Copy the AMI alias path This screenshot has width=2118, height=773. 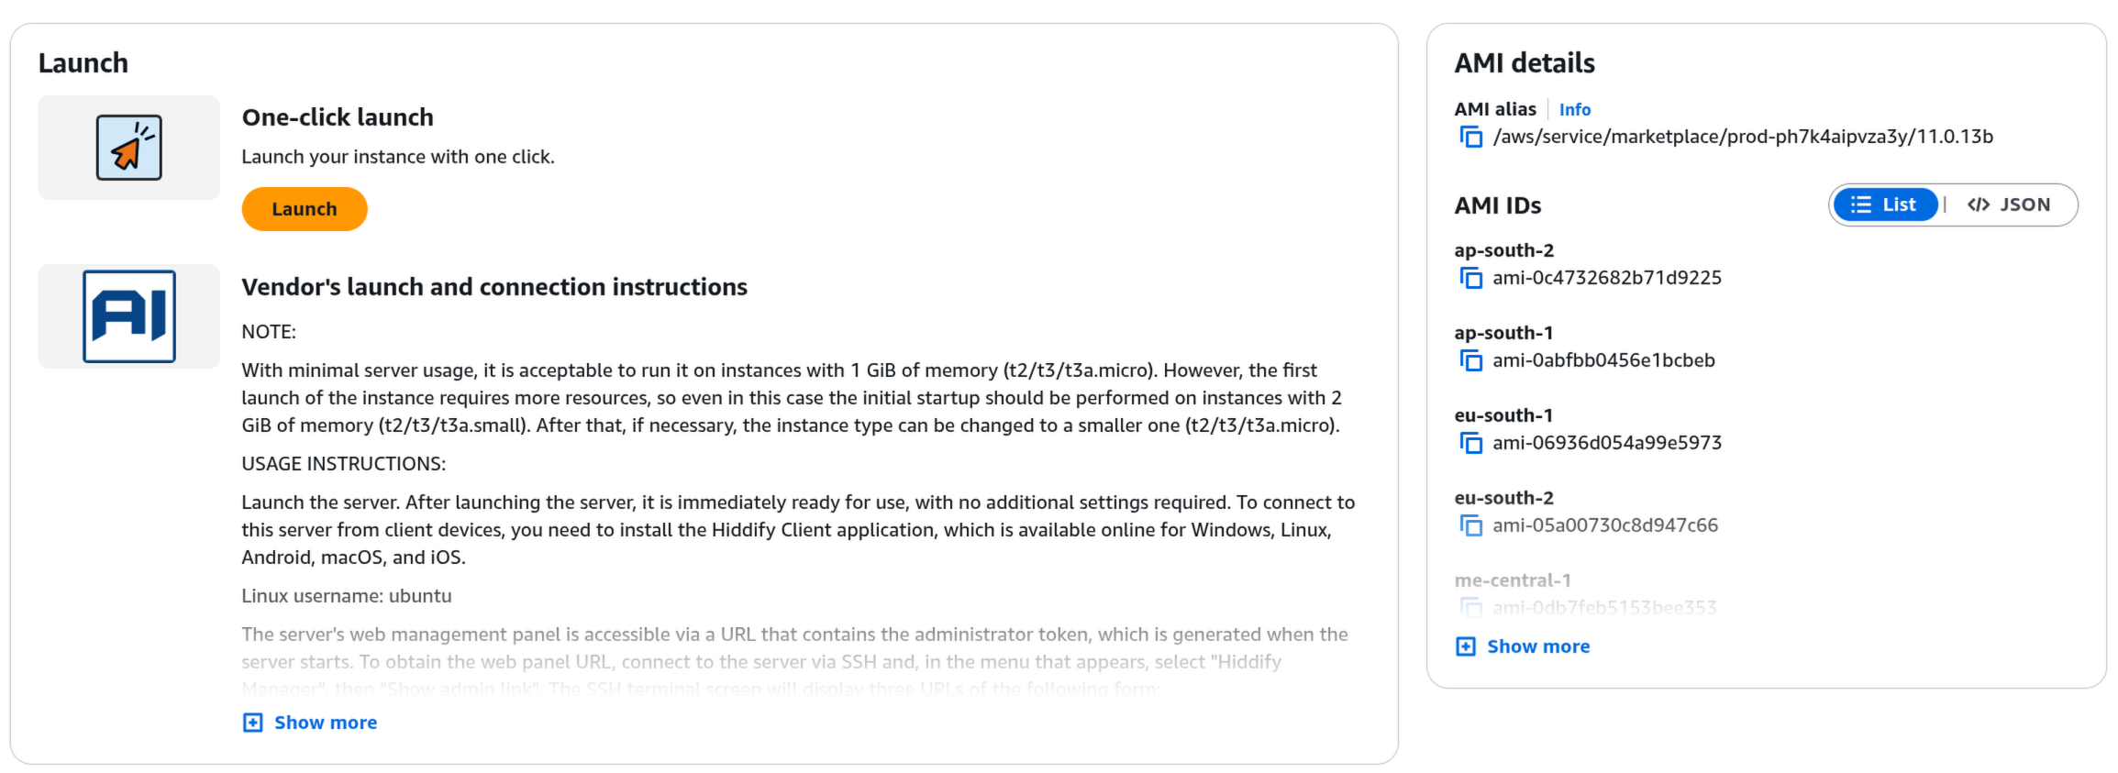(1471, 137)
